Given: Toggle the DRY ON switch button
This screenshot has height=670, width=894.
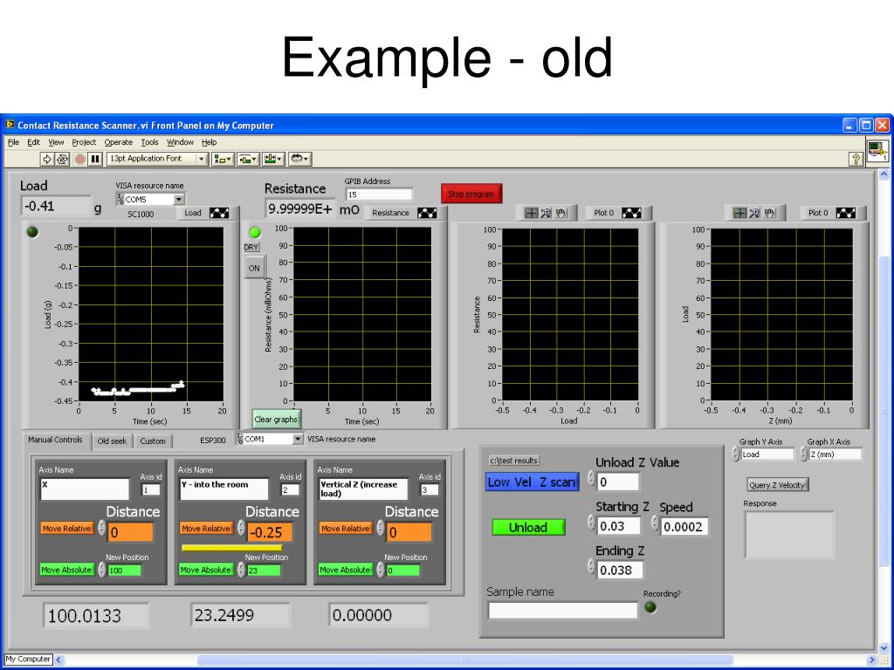Looking at the screenshot, I should coord(254,268).
